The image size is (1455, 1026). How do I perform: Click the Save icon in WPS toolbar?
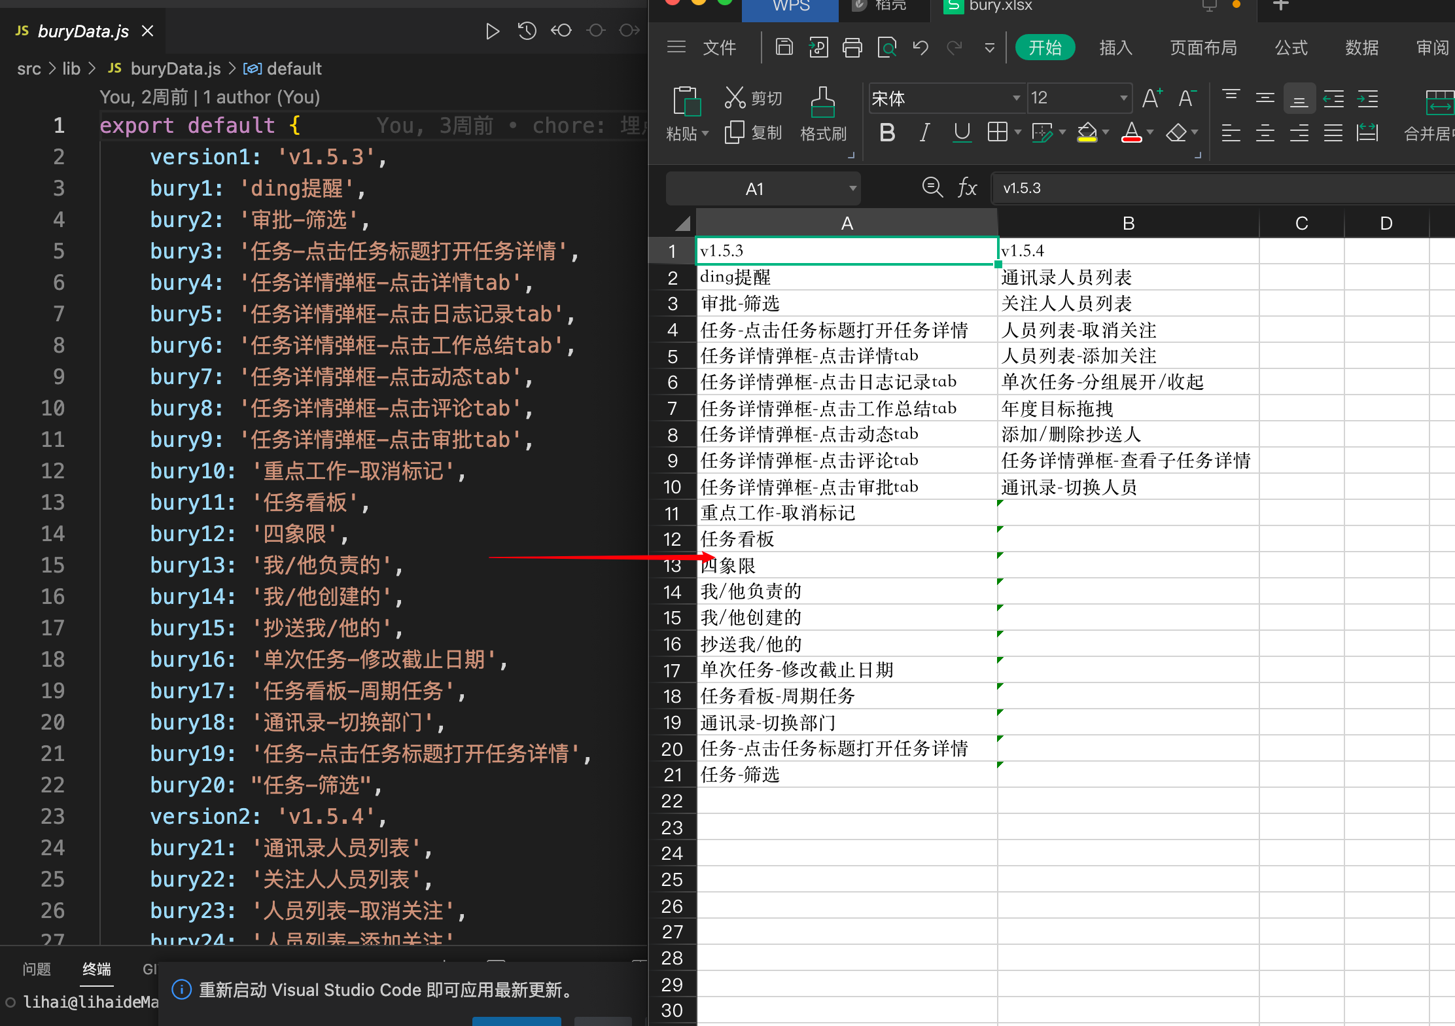coord(784,48)
